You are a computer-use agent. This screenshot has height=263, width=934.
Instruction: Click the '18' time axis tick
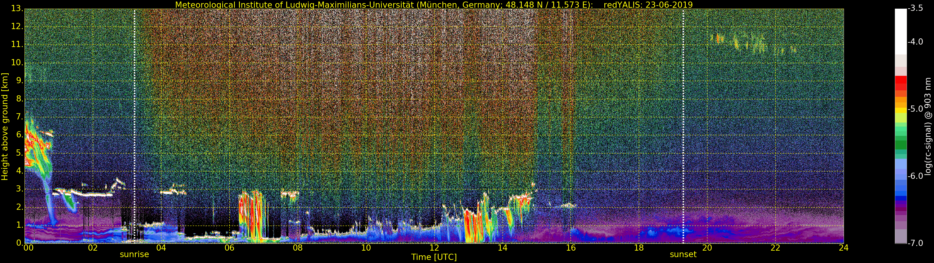639,248
